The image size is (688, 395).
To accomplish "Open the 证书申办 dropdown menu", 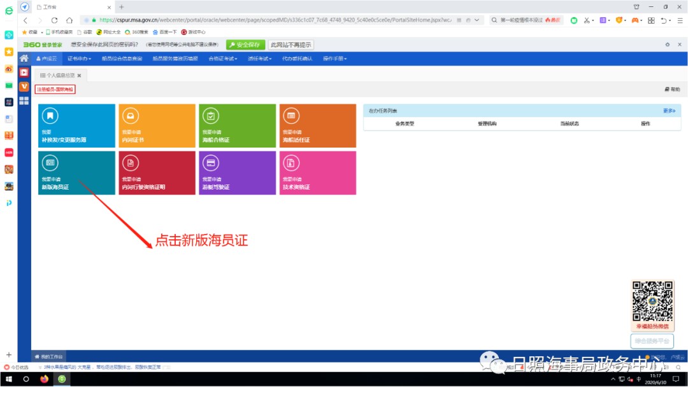I will (x=79, y=59).
